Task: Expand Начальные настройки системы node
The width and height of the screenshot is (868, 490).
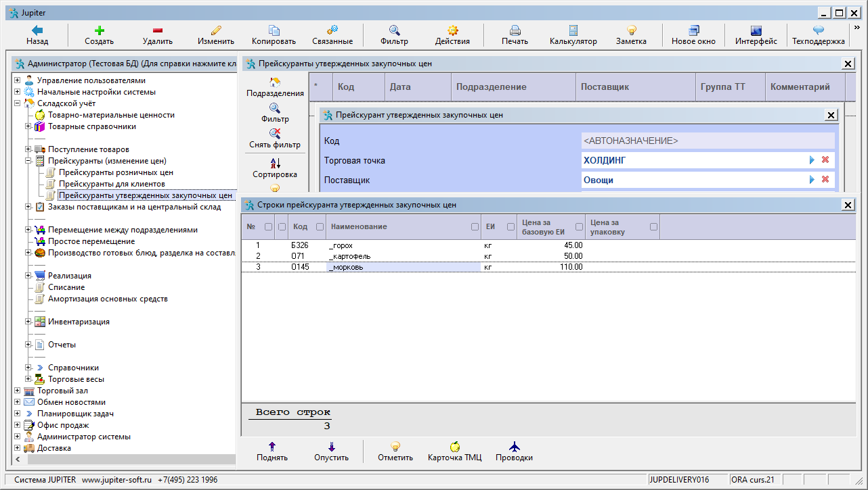Action: [x=18, y=92]
